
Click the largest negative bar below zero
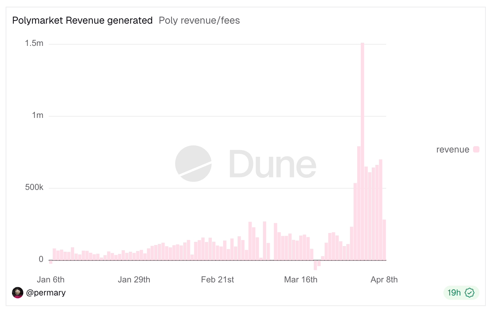tap(315, 265)
